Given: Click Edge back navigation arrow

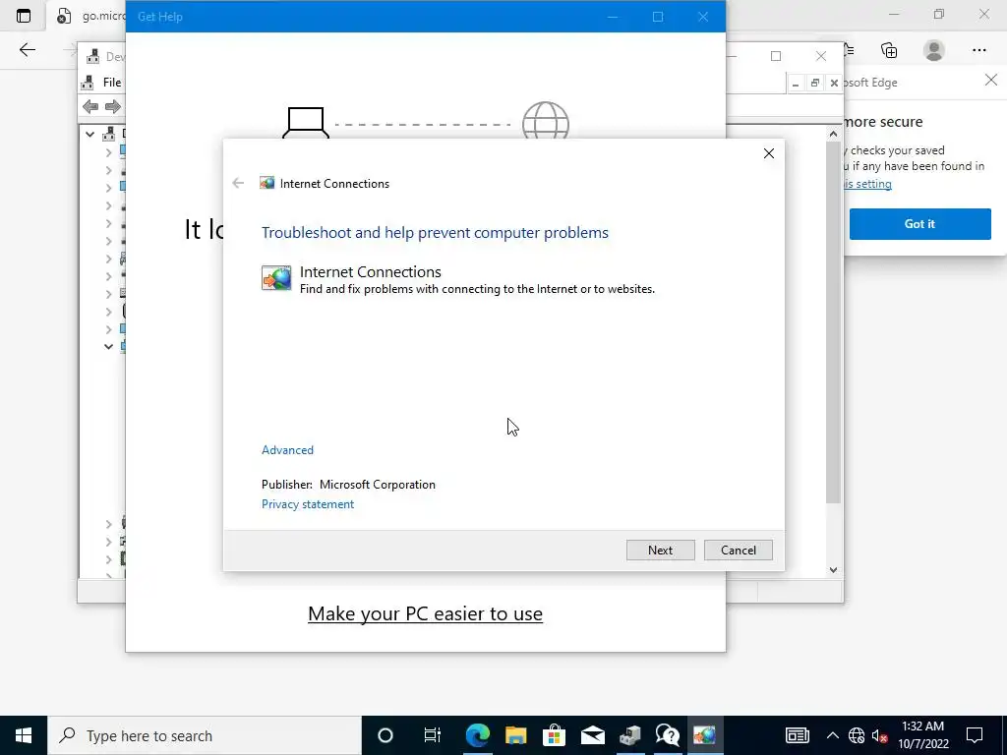Looking at the screenshot, I should (27, 50).
